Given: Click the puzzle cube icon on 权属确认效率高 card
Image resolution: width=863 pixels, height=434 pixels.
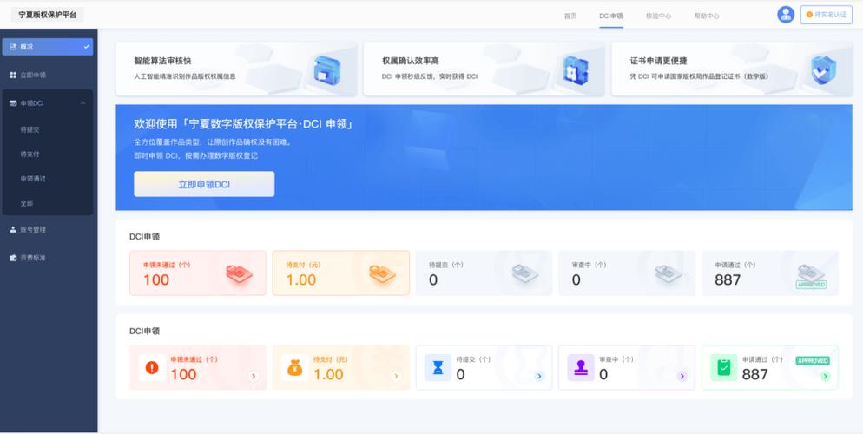Looking at the screenshot, I should tap(574, 70).
